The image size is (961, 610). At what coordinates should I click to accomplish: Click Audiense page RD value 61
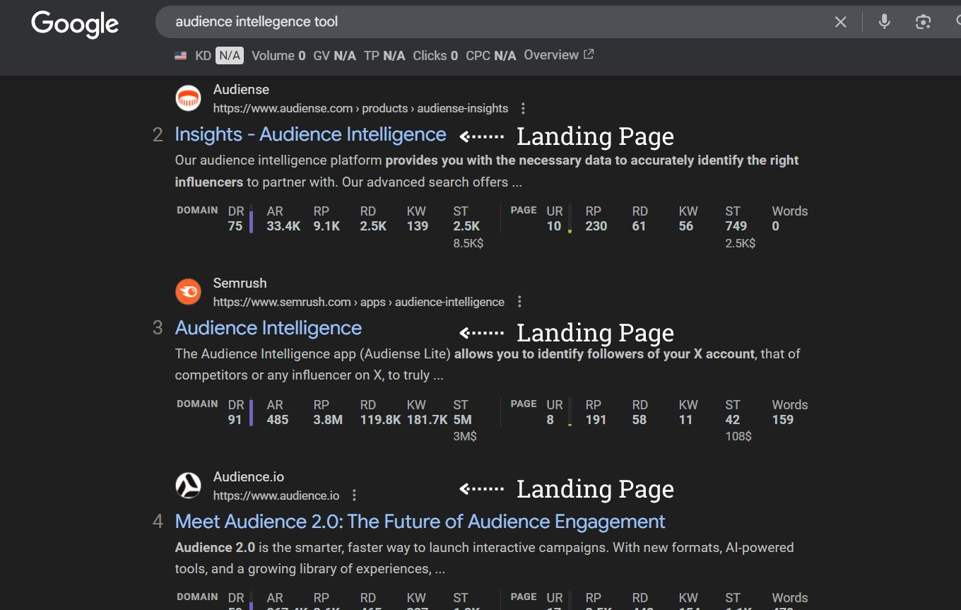pyautogui.click(x=639, y=226)
